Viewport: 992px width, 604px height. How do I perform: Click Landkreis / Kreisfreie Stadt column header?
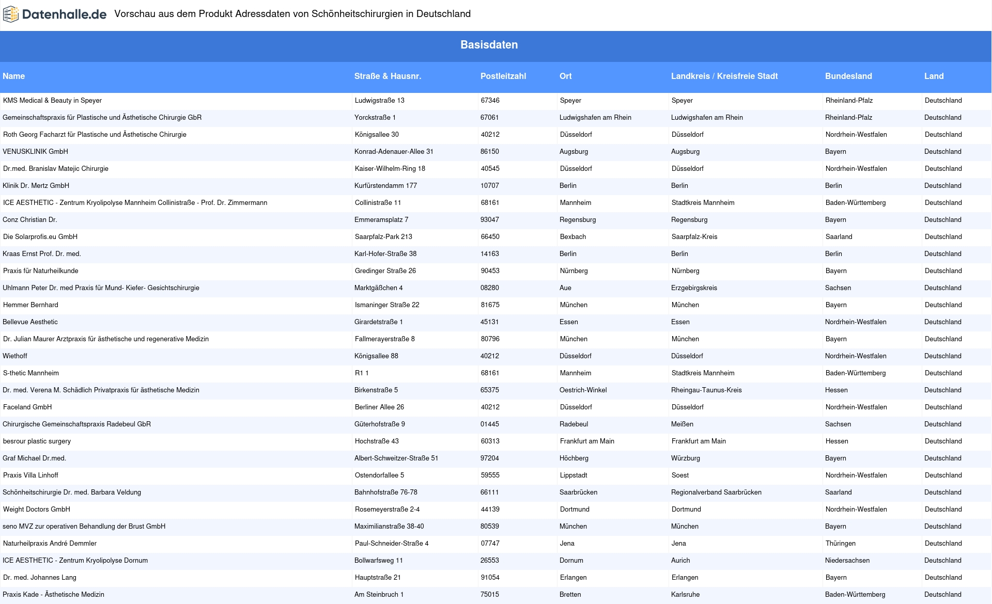[724, 76]
